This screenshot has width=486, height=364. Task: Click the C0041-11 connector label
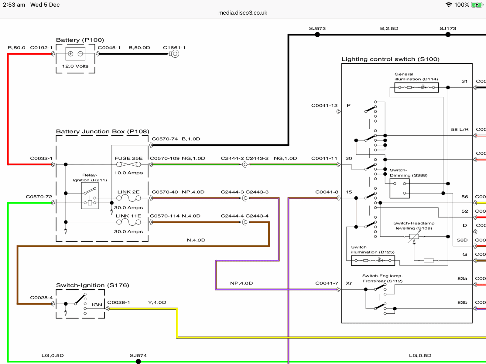coord(324,158)
